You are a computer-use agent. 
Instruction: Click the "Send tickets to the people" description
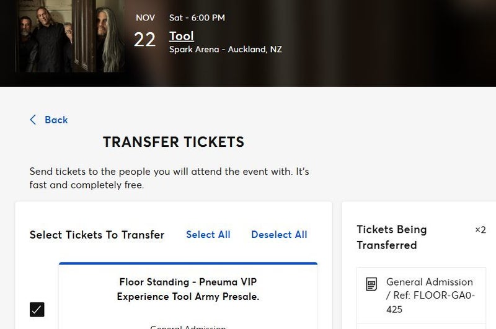click(169, 178)
